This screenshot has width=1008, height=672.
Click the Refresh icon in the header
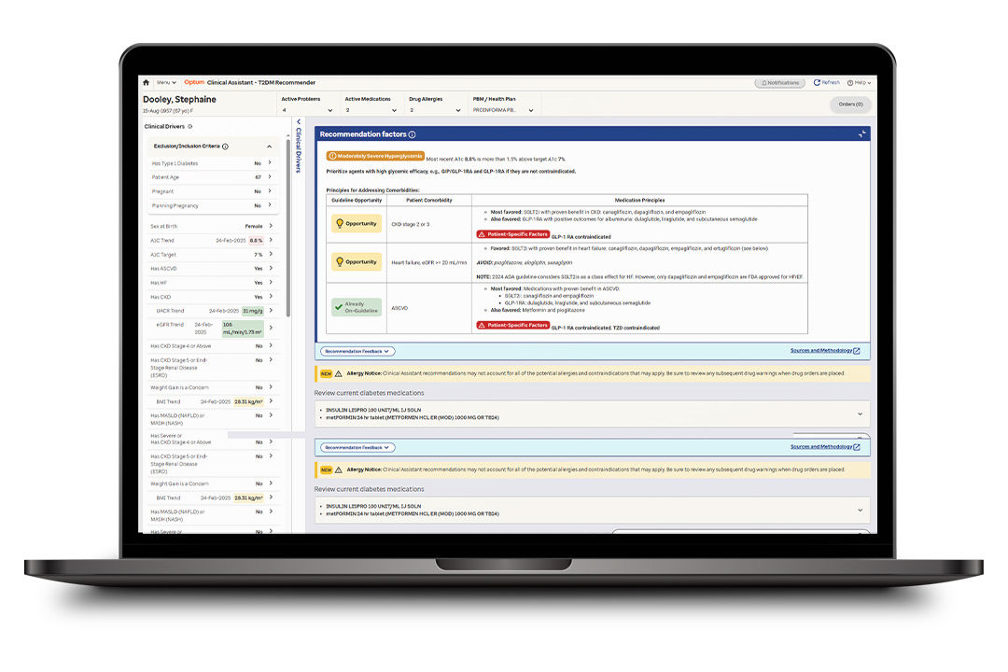pyautogui.click(x=817, y=82)
